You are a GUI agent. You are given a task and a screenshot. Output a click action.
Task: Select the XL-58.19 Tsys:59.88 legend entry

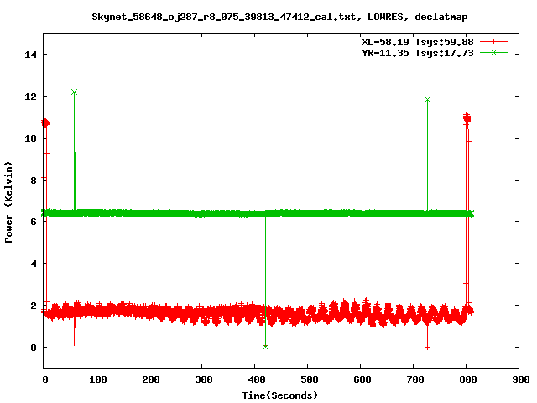coord(418,42)
